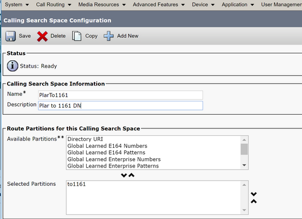Move partition up to Available Partitions arrow
The height and width of the screenshot is (219, 302).
pyautogui.click(x=131, y=175)
